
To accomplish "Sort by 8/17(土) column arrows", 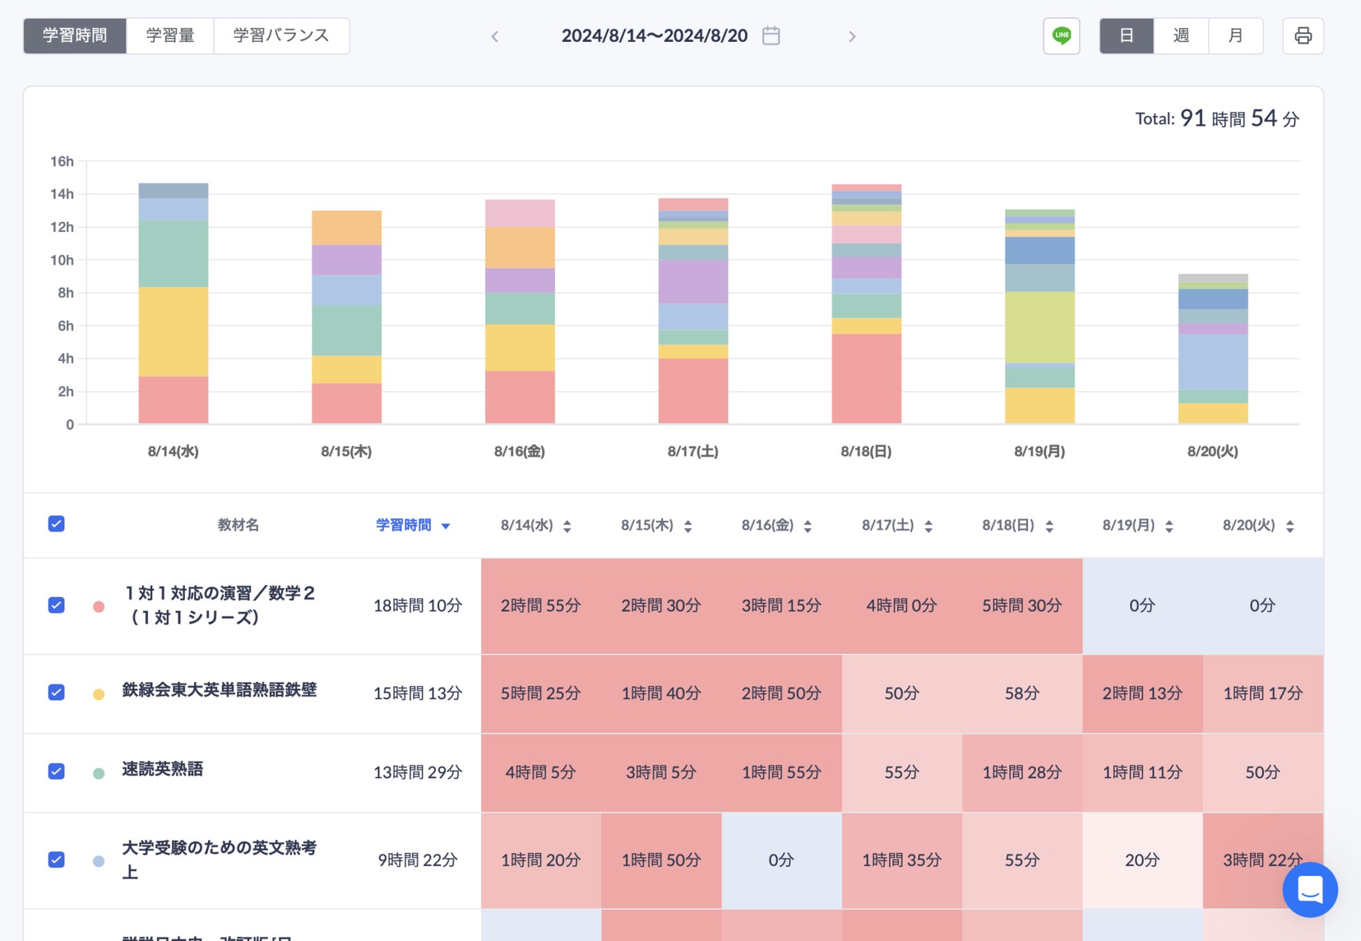I will (928, 526).
